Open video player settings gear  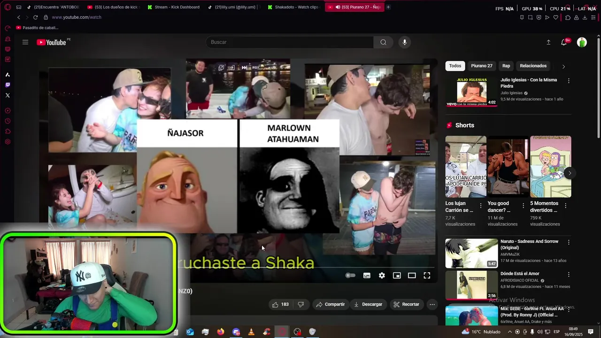(x=382, y=276)
